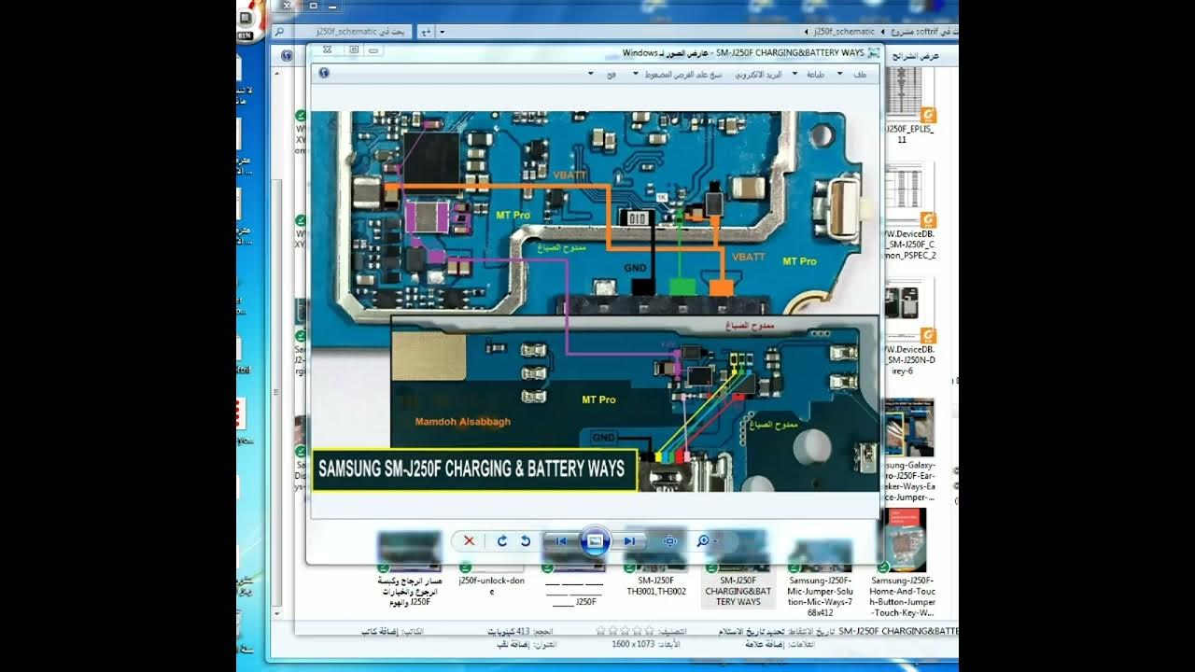Select the J250F_EPLIS_11 file in Explorer
The height and width of the screenshot is (672, 1195).
[907, 133]
